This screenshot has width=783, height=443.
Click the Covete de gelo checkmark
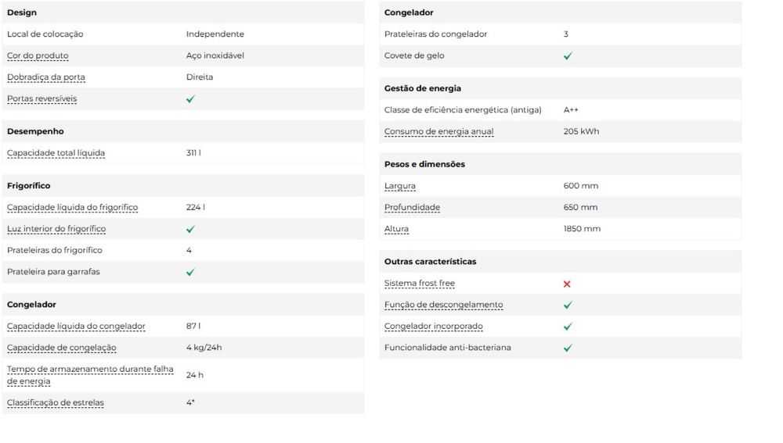(568, 56)
